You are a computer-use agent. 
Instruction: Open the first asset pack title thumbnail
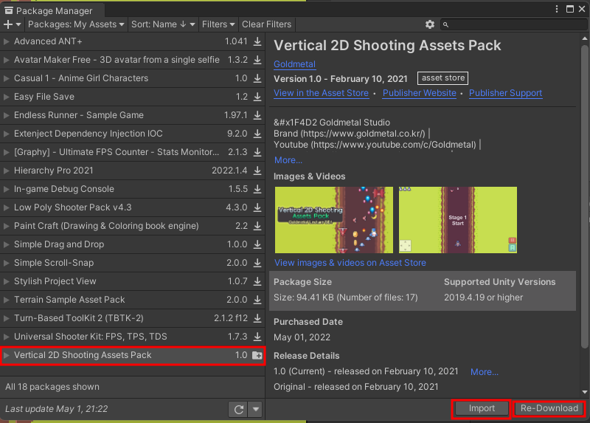334,220
